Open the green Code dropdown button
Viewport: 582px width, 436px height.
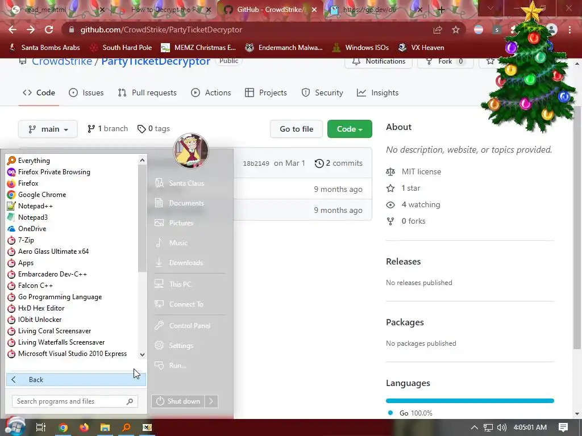tap(350, 129)
